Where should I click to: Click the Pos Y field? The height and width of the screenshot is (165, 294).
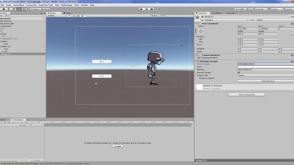pyautogui.click(x=268, y=28)
